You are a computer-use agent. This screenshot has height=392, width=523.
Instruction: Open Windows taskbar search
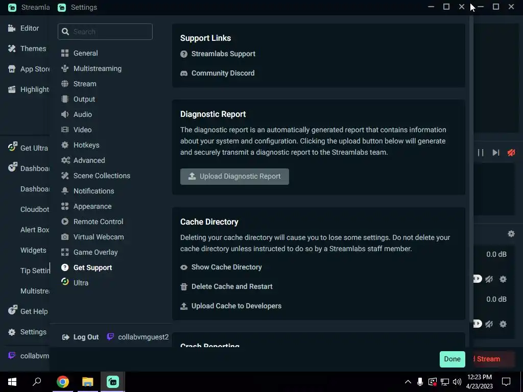(x=37, y=382)
